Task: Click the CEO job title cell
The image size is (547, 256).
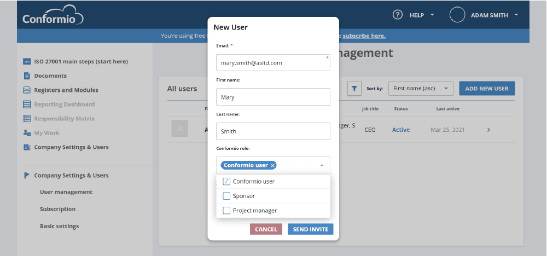Action: 370,130
